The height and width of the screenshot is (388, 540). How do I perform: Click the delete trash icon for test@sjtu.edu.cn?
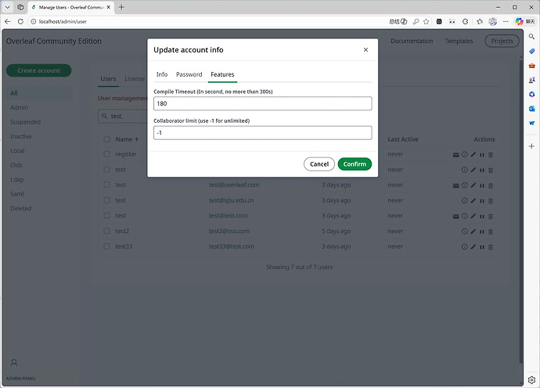click(491, 201)
